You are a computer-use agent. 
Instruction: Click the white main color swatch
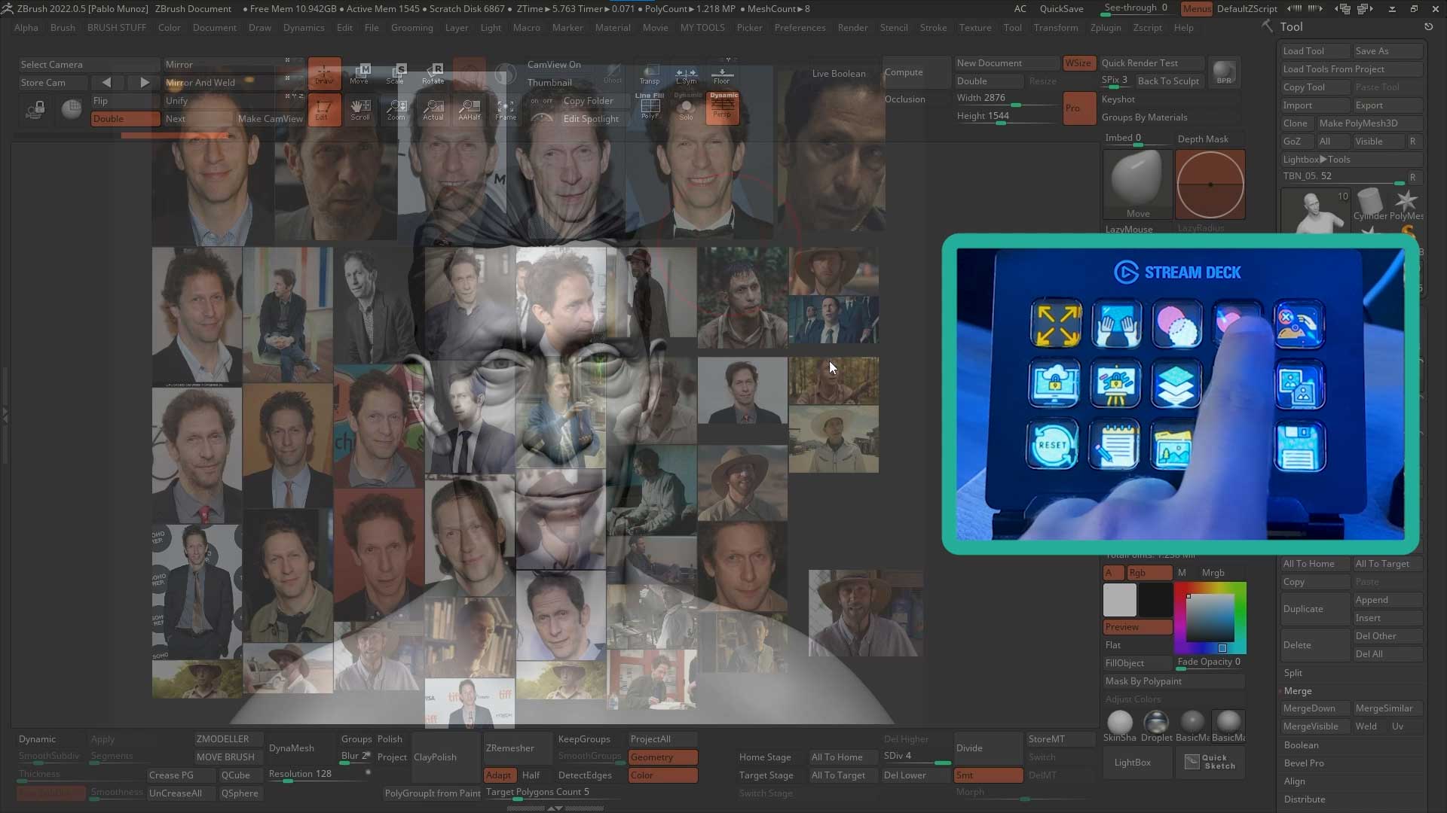tap(1119, 600)
